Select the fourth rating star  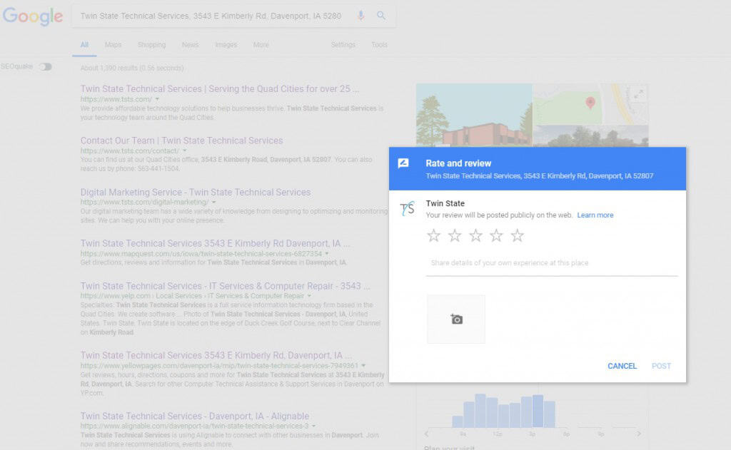pyautogui.click(x=496, y=235)
